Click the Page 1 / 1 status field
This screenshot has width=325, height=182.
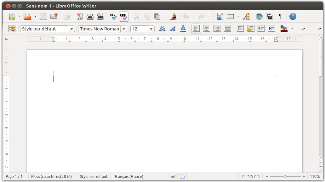[14, 177]
